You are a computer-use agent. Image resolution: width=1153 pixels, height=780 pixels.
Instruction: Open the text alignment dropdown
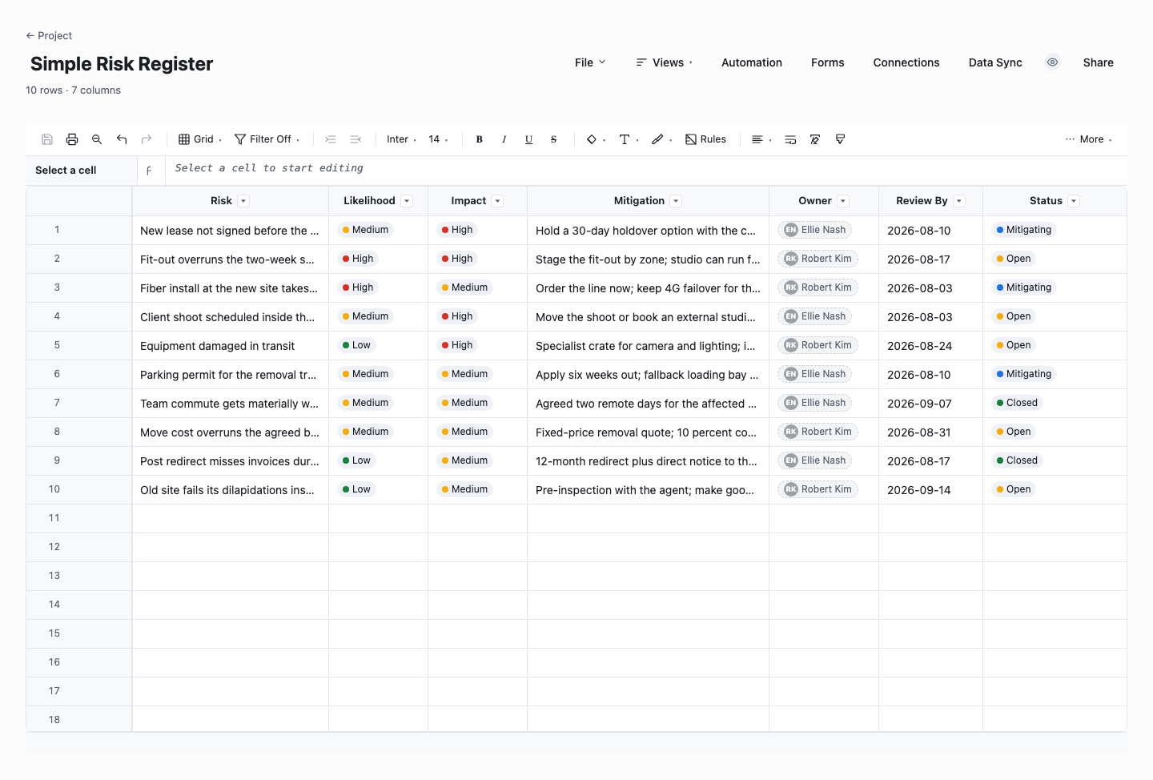pos(761,139)
